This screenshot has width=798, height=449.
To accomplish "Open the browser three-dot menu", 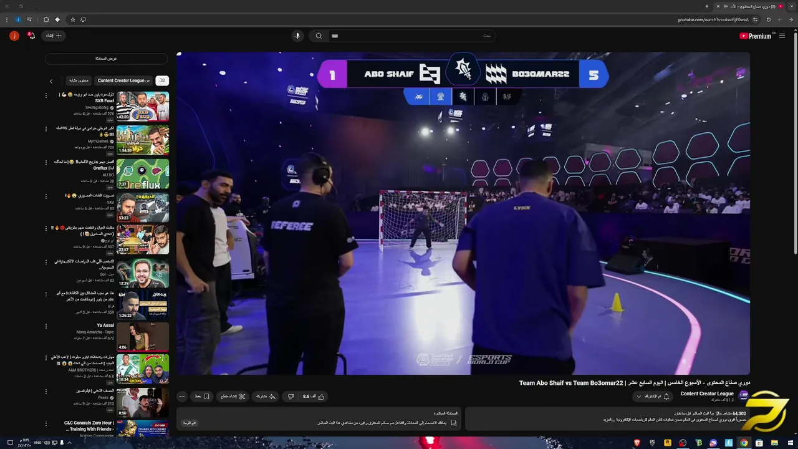I will [7, 19].
